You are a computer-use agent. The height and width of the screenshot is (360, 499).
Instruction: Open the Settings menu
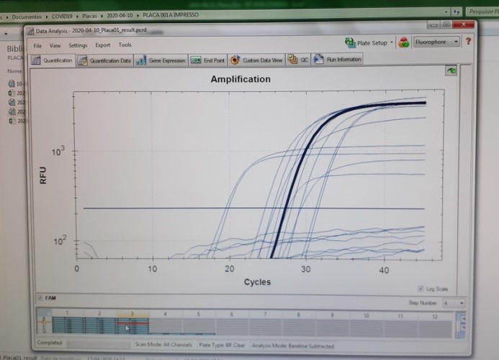[78, 45]
